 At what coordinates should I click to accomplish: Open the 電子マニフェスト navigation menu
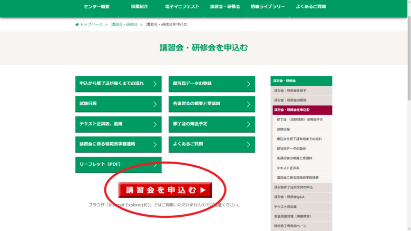pos(182,7)
